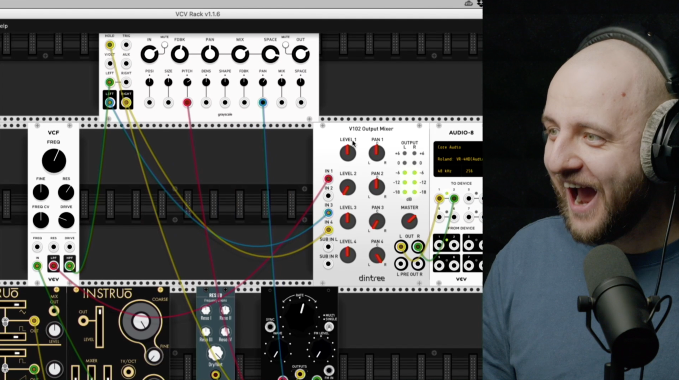Click the IN 3 jack on Output Mixer

(x=328, y=213)
